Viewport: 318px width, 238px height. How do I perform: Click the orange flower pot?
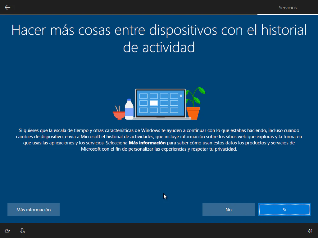point(193,113)
